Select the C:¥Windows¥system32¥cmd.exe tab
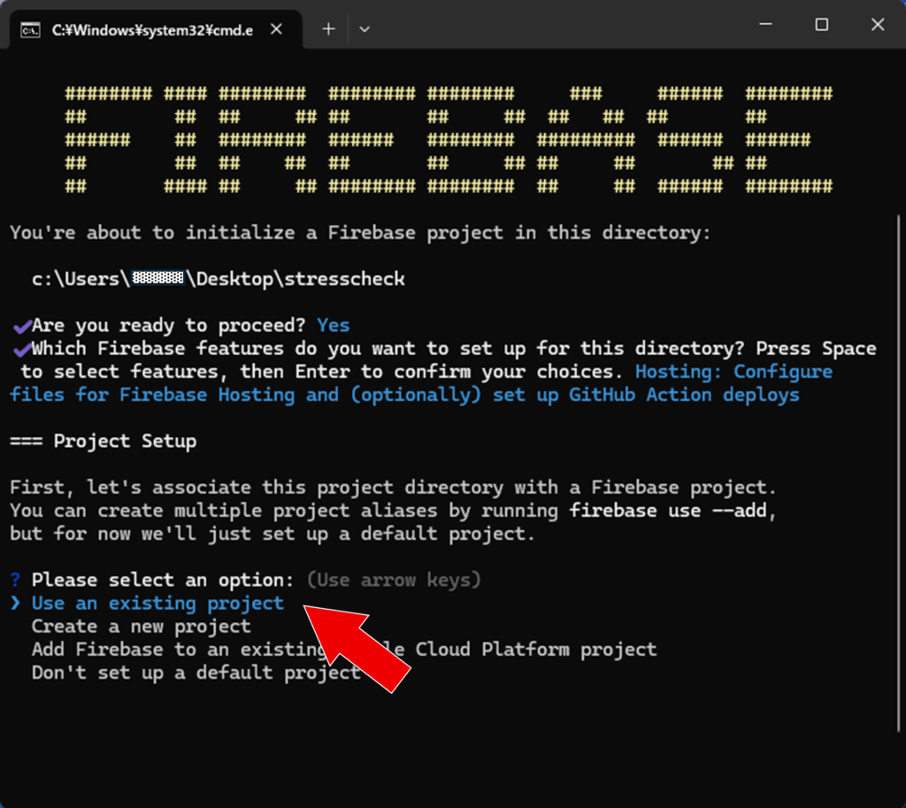 155,29
